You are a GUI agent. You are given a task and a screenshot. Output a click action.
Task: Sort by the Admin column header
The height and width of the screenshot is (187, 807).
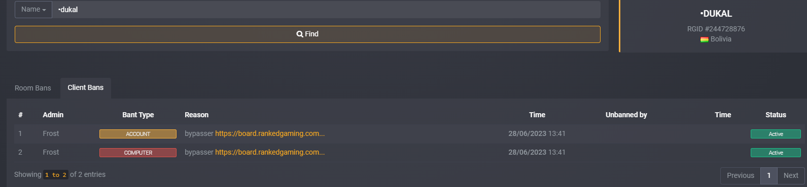click(53, 115)
